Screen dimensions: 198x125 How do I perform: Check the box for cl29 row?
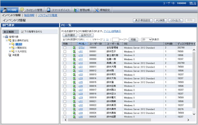65,97
